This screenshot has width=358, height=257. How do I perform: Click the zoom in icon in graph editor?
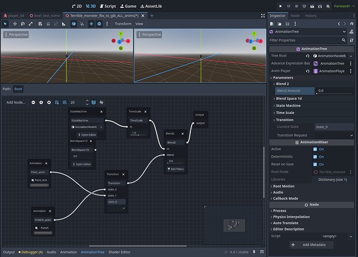[49, 102]
